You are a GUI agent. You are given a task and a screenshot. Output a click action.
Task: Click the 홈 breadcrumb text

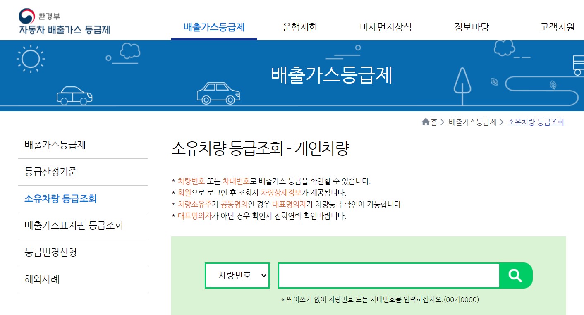(x=434, y=122)
